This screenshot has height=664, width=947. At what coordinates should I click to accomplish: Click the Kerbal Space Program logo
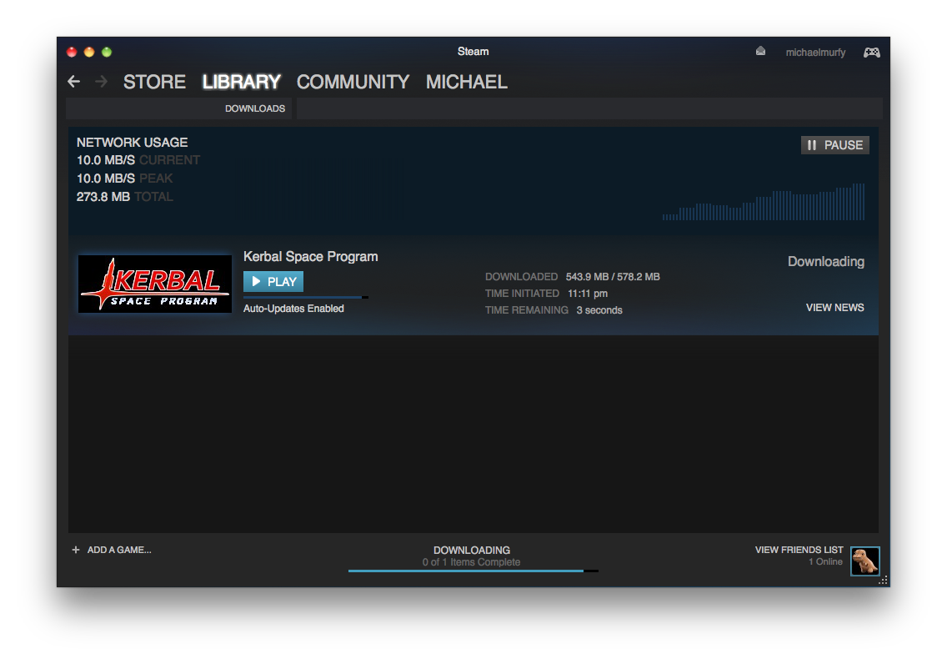(x=154, y=284)
